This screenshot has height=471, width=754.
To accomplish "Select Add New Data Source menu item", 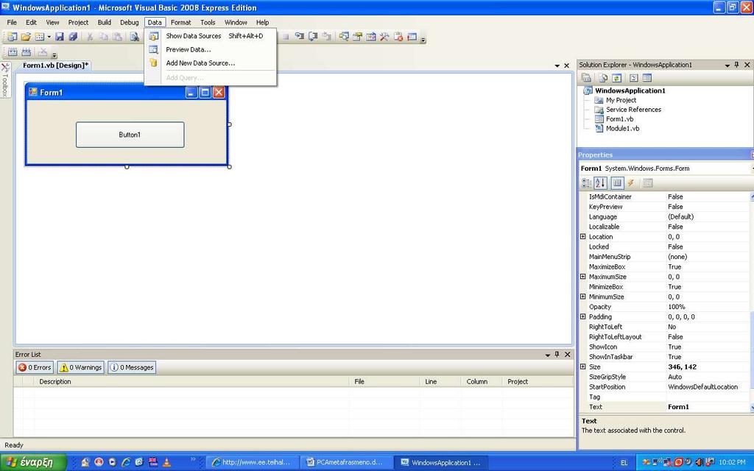I will pyautogui.click(x=210, y=63).
